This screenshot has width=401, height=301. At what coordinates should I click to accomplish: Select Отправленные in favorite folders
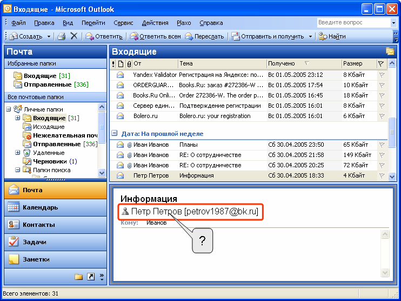(x=51, y=84)
